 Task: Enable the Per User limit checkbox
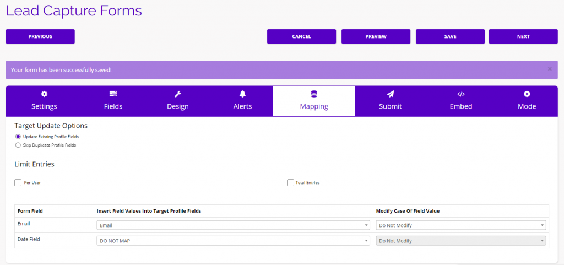tap(18, 183)
